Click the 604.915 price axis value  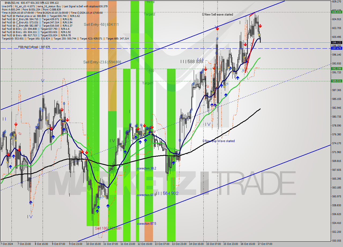coord(336,19)
